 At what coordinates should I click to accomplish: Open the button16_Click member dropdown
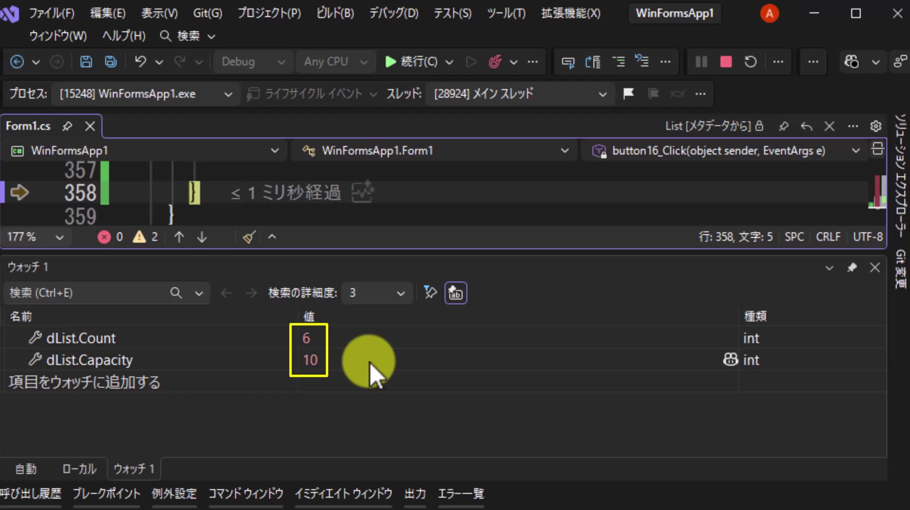[725, 151]
